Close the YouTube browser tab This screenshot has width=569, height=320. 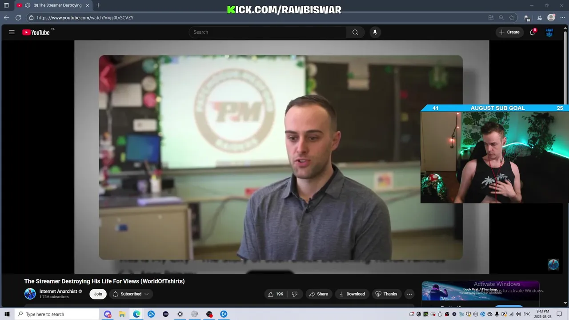click(87, 5)
